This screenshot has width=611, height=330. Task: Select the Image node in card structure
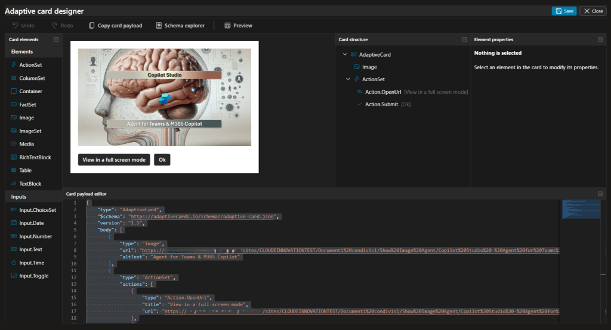tap(369, 67)
